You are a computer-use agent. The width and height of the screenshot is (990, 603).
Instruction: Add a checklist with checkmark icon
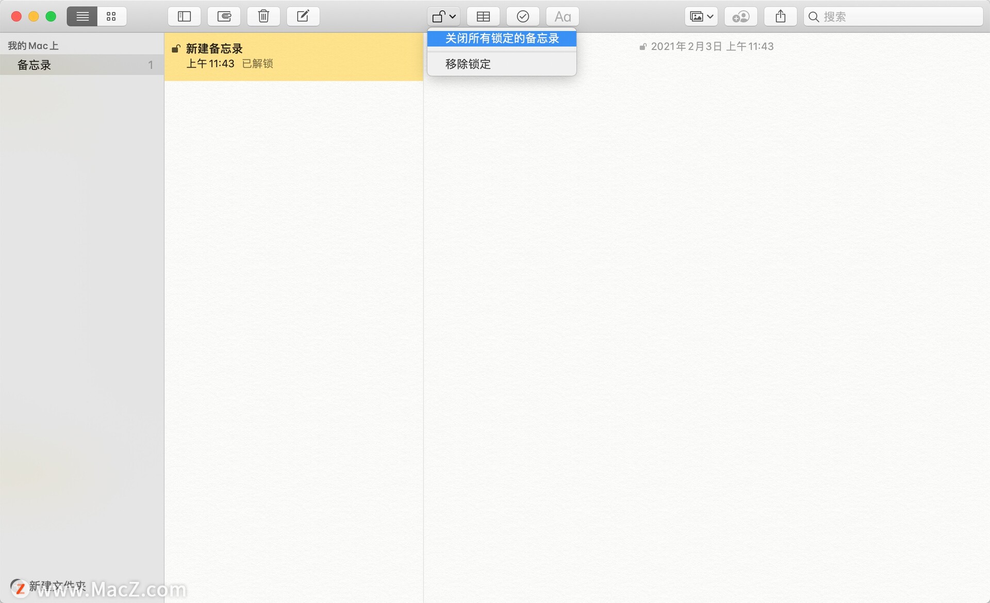pyautogui.click(x=523, y=16)
